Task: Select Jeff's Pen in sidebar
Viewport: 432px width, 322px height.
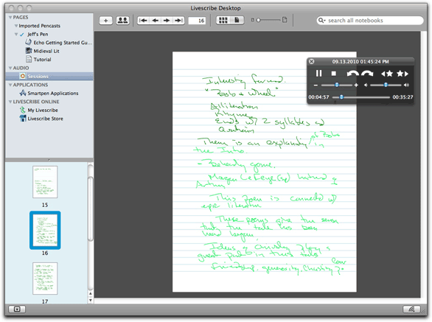Action: (38, 34)
